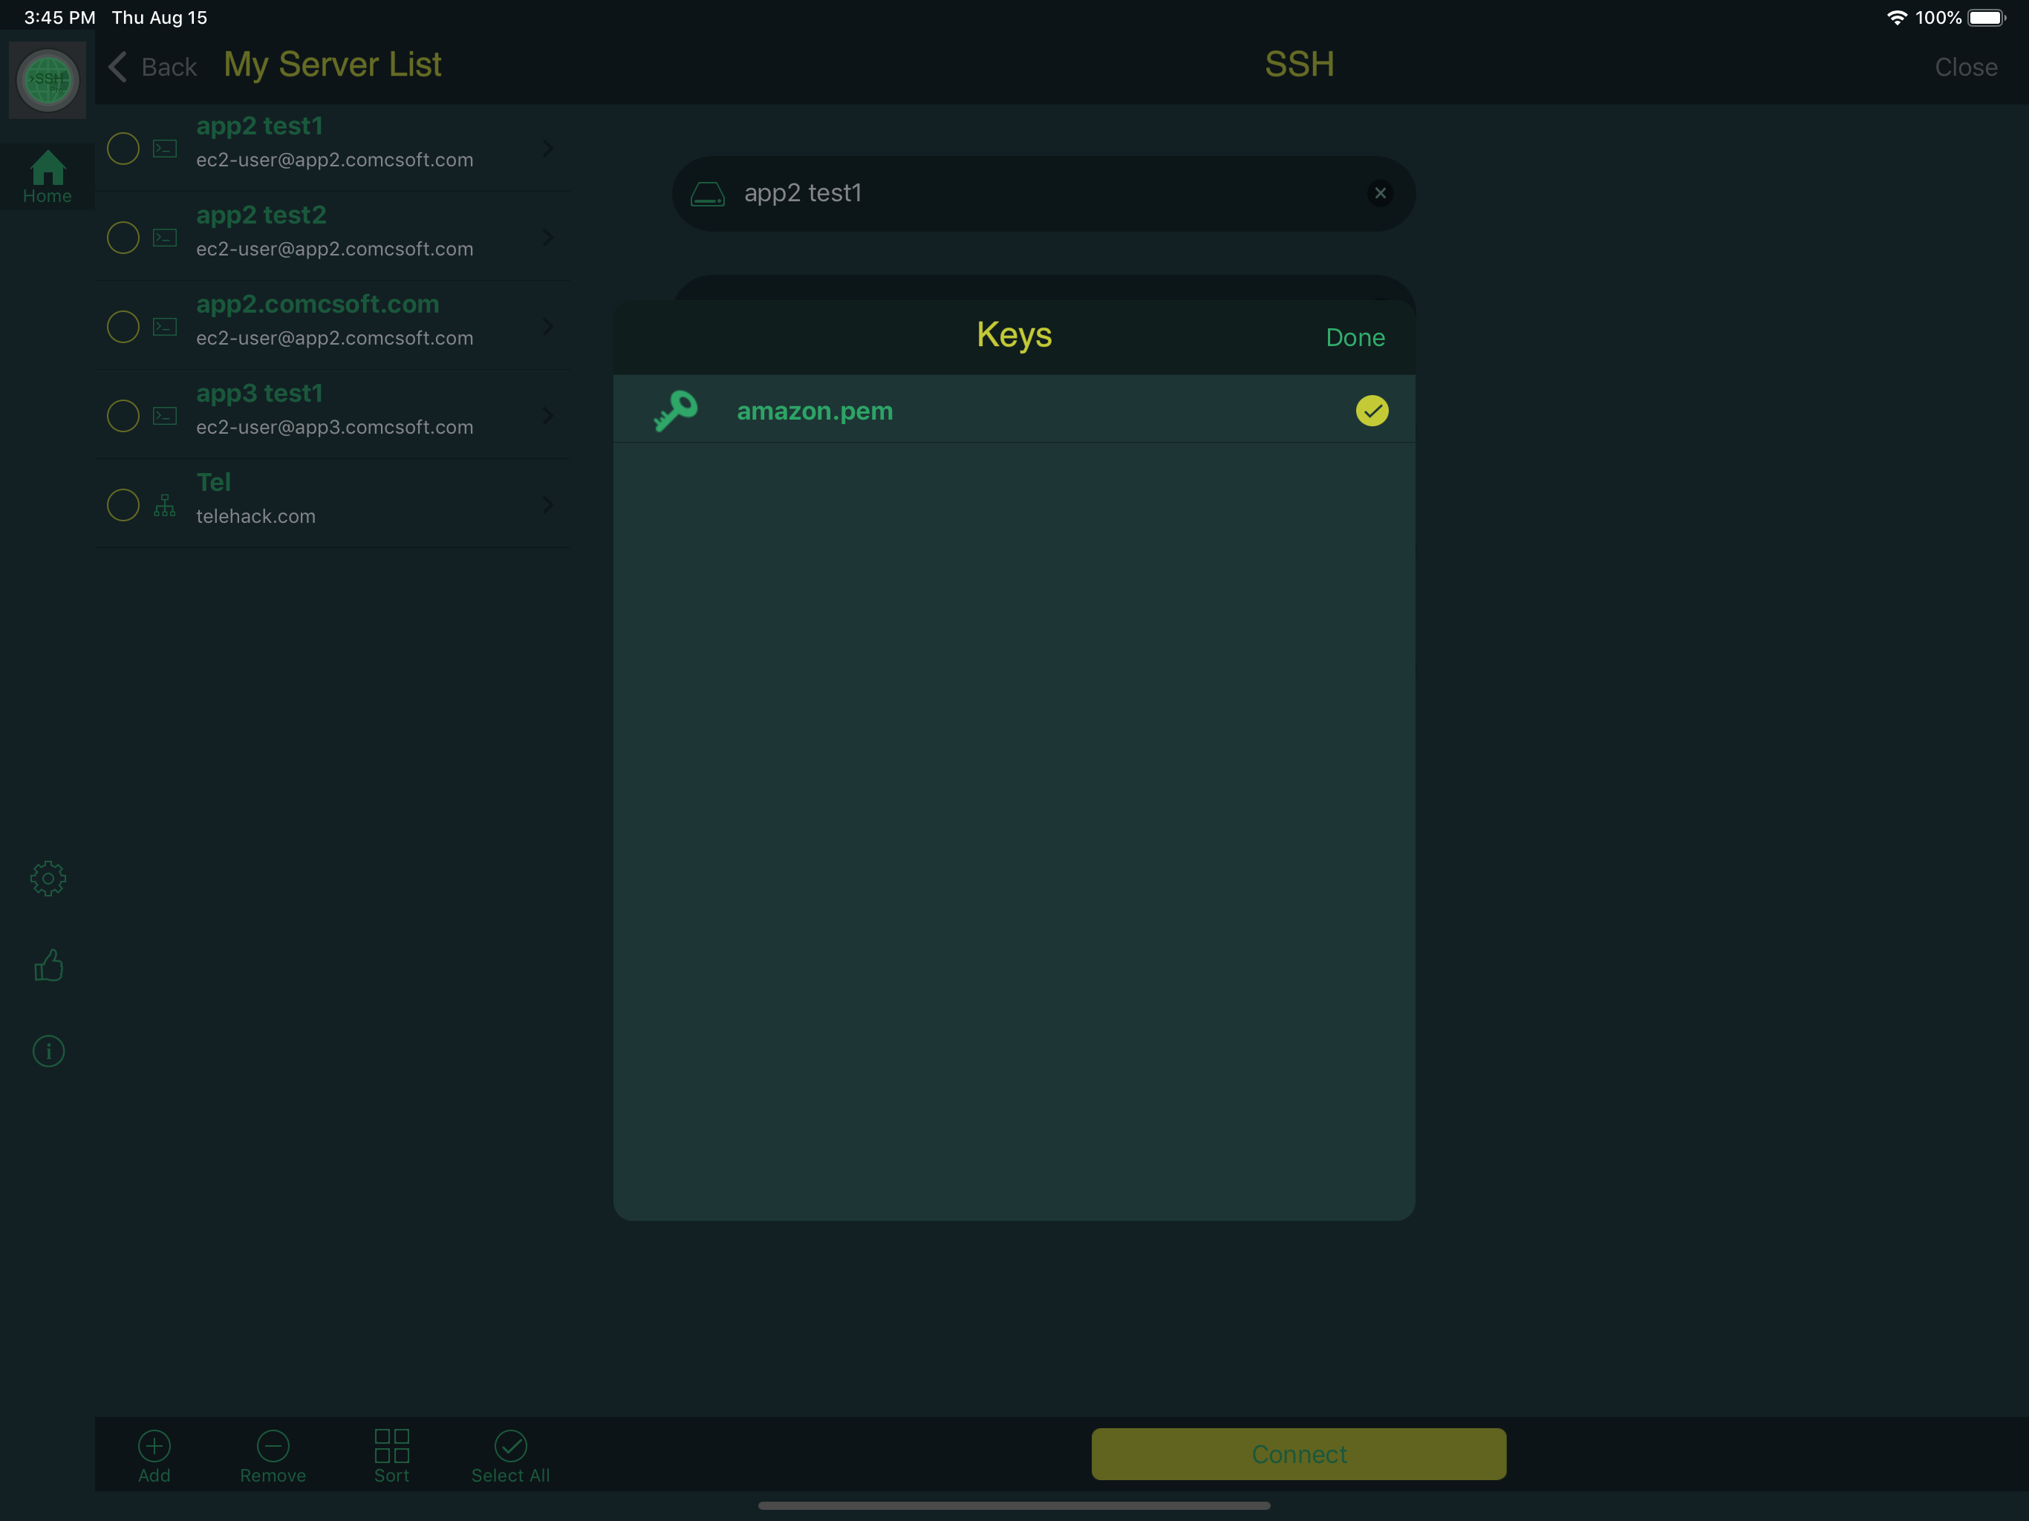The image size is (2029, 1521).
Task: Open the Home sidebar icon
Action: 48,176
